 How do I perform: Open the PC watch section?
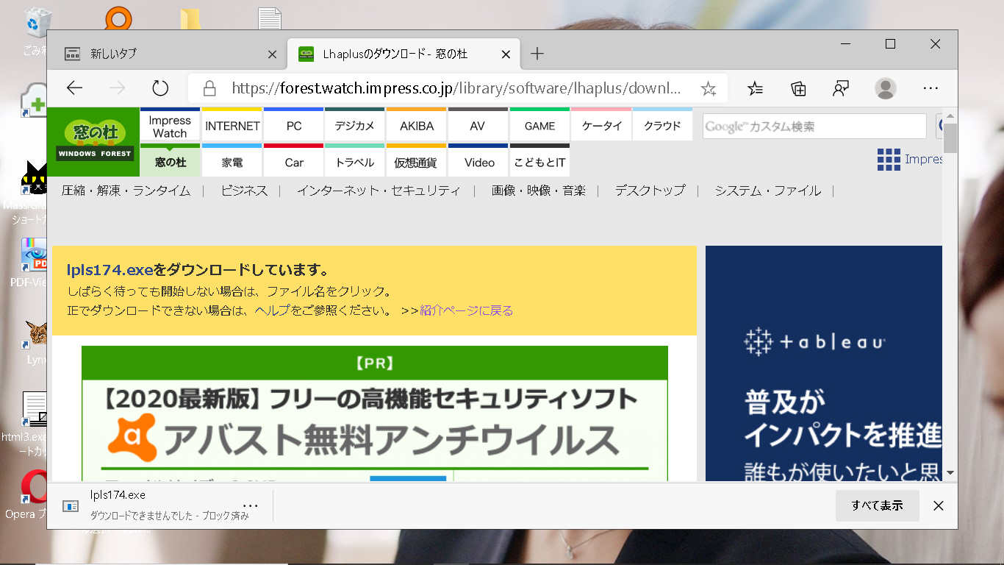pos(294,125)
